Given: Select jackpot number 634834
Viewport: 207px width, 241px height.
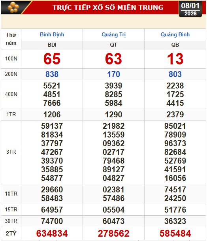Looking at the screenshot, I should click(52, 233).
